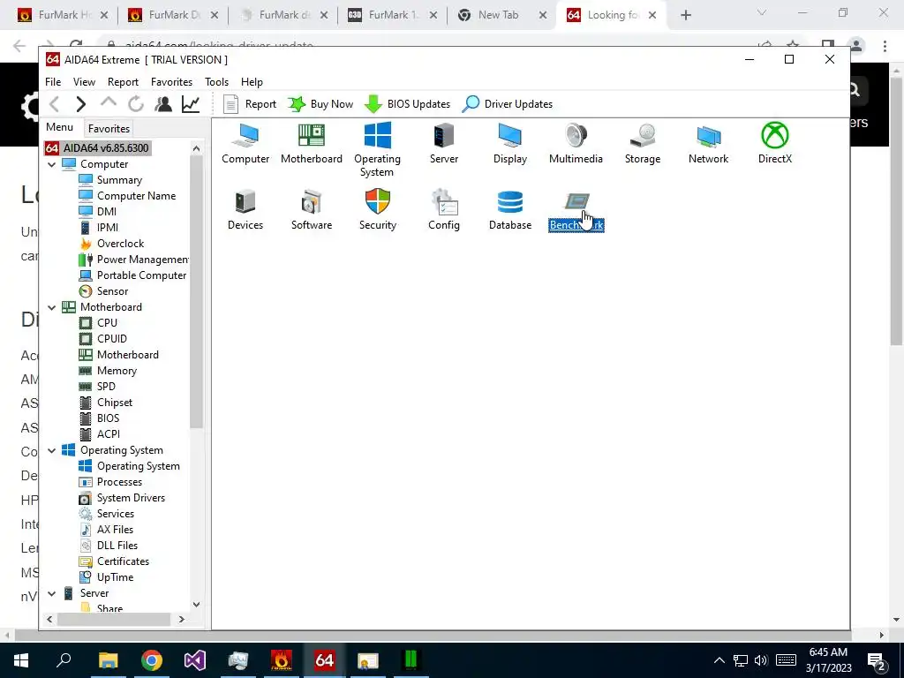
Task: Open the Motherboard category icon
Action: (312, 143)
